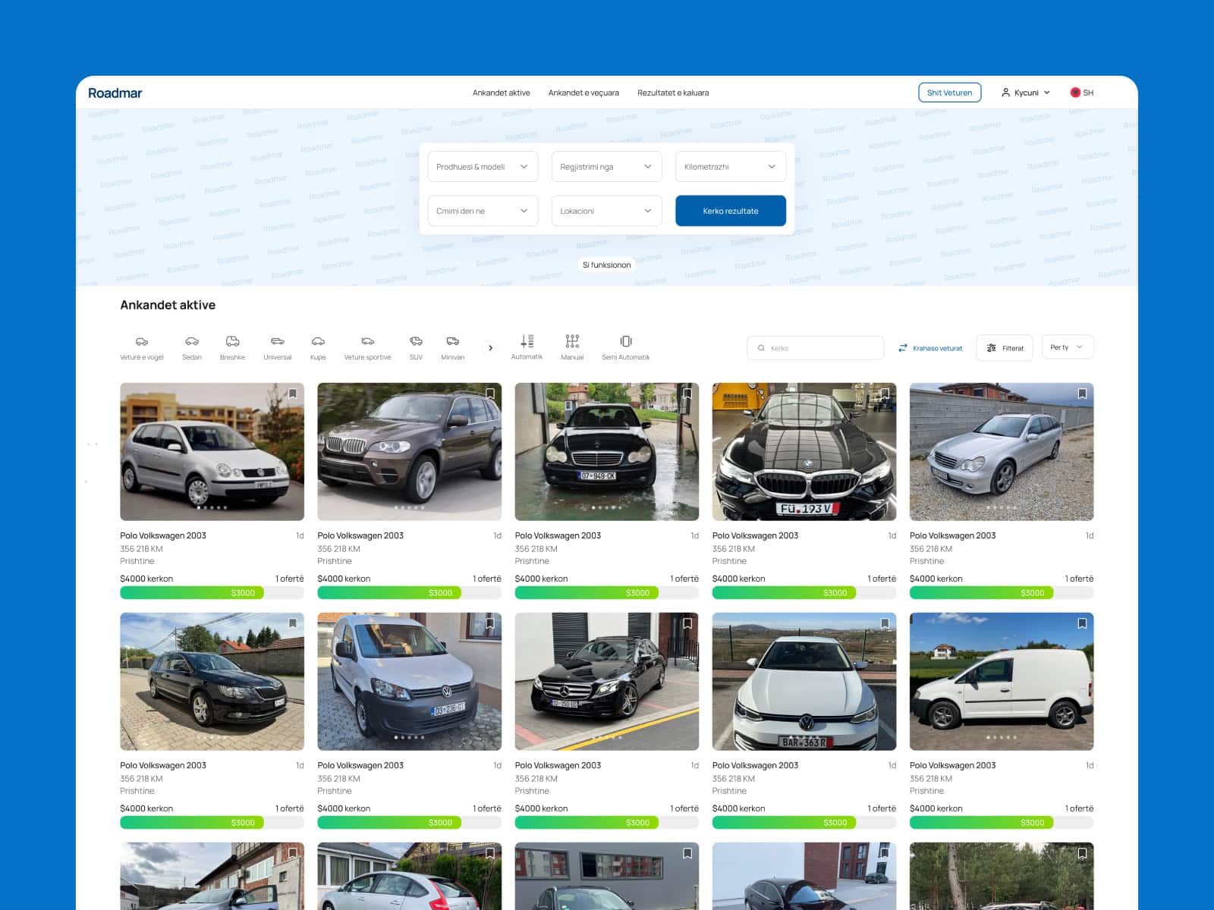Filter by Semi Automatik transmission icon
The width and height of the screenshot is (1214, 910).
pyautogui.click(x=626, y=341)
